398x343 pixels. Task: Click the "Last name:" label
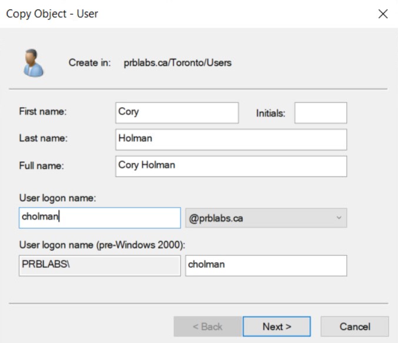tap(43, 139)
